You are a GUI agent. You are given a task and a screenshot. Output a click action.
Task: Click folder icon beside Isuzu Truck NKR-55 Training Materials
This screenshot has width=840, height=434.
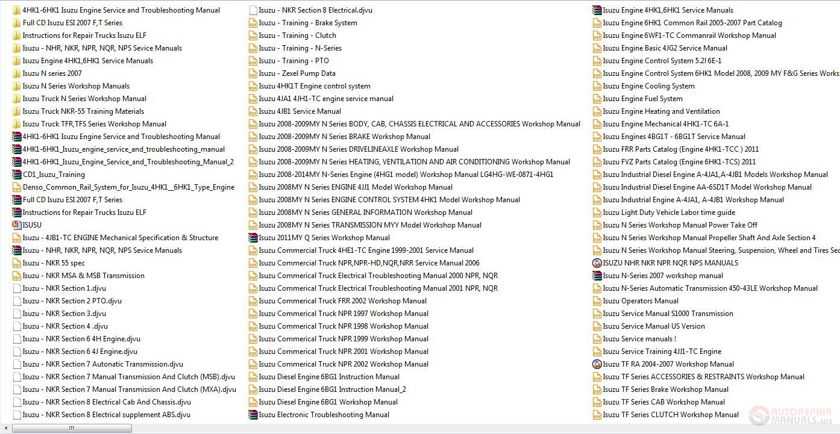(17, 111)
